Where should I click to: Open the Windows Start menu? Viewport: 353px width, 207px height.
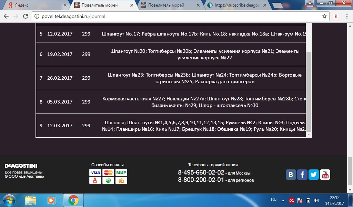pyautogui.click(x=9, y=200)
